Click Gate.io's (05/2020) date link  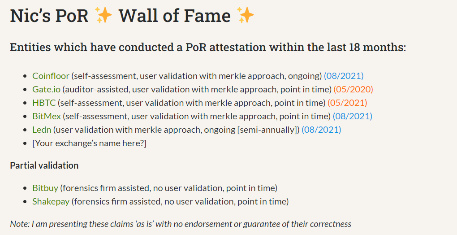[x=353, y=89]
